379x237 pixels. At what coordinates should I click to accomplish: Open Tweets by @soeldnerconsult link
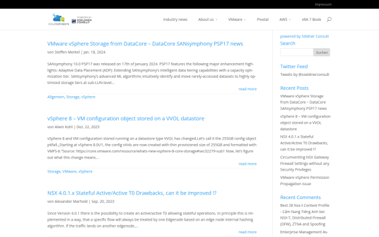[x=304, y=74]
